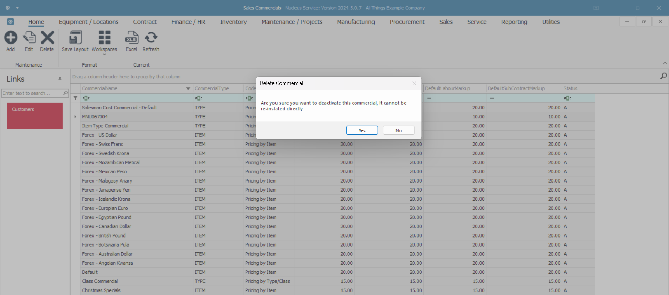The width and height of the screenshot is (669, 295).
Task: Sort by CommercialType column header
Action: (218, 88)
